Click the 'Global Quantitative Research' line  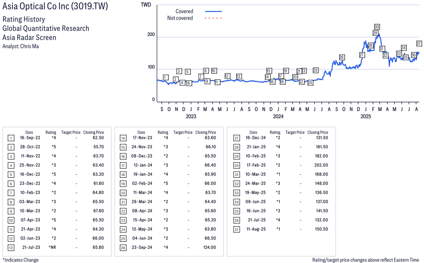point(46,28)
